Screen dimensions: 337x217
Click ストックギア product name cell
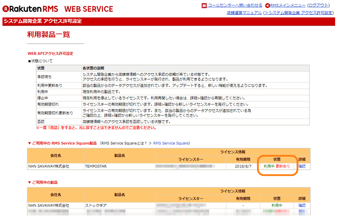coord(120,205)
